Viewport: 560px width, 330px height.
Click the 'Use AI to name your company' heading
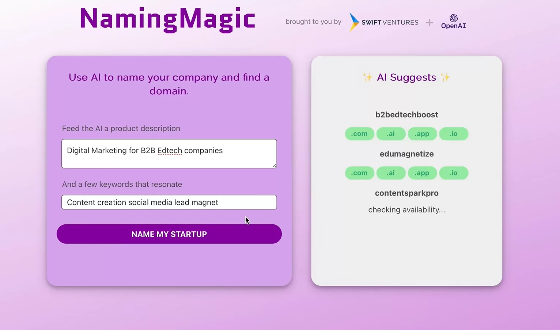tap(169, 84)
